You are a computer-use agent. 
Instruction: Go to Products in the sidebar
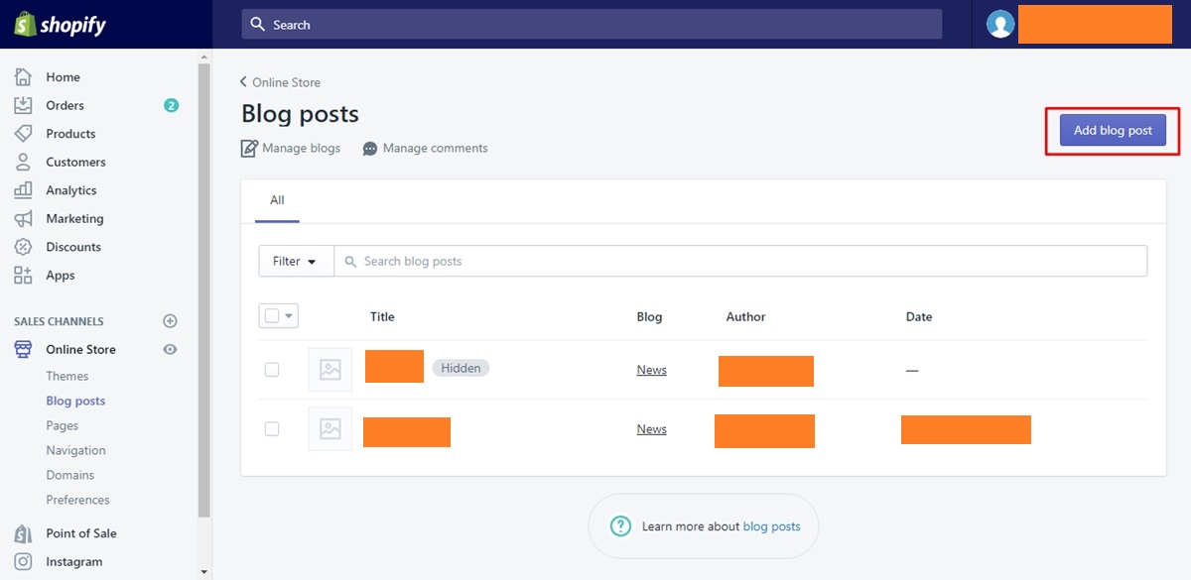point(70,134)
